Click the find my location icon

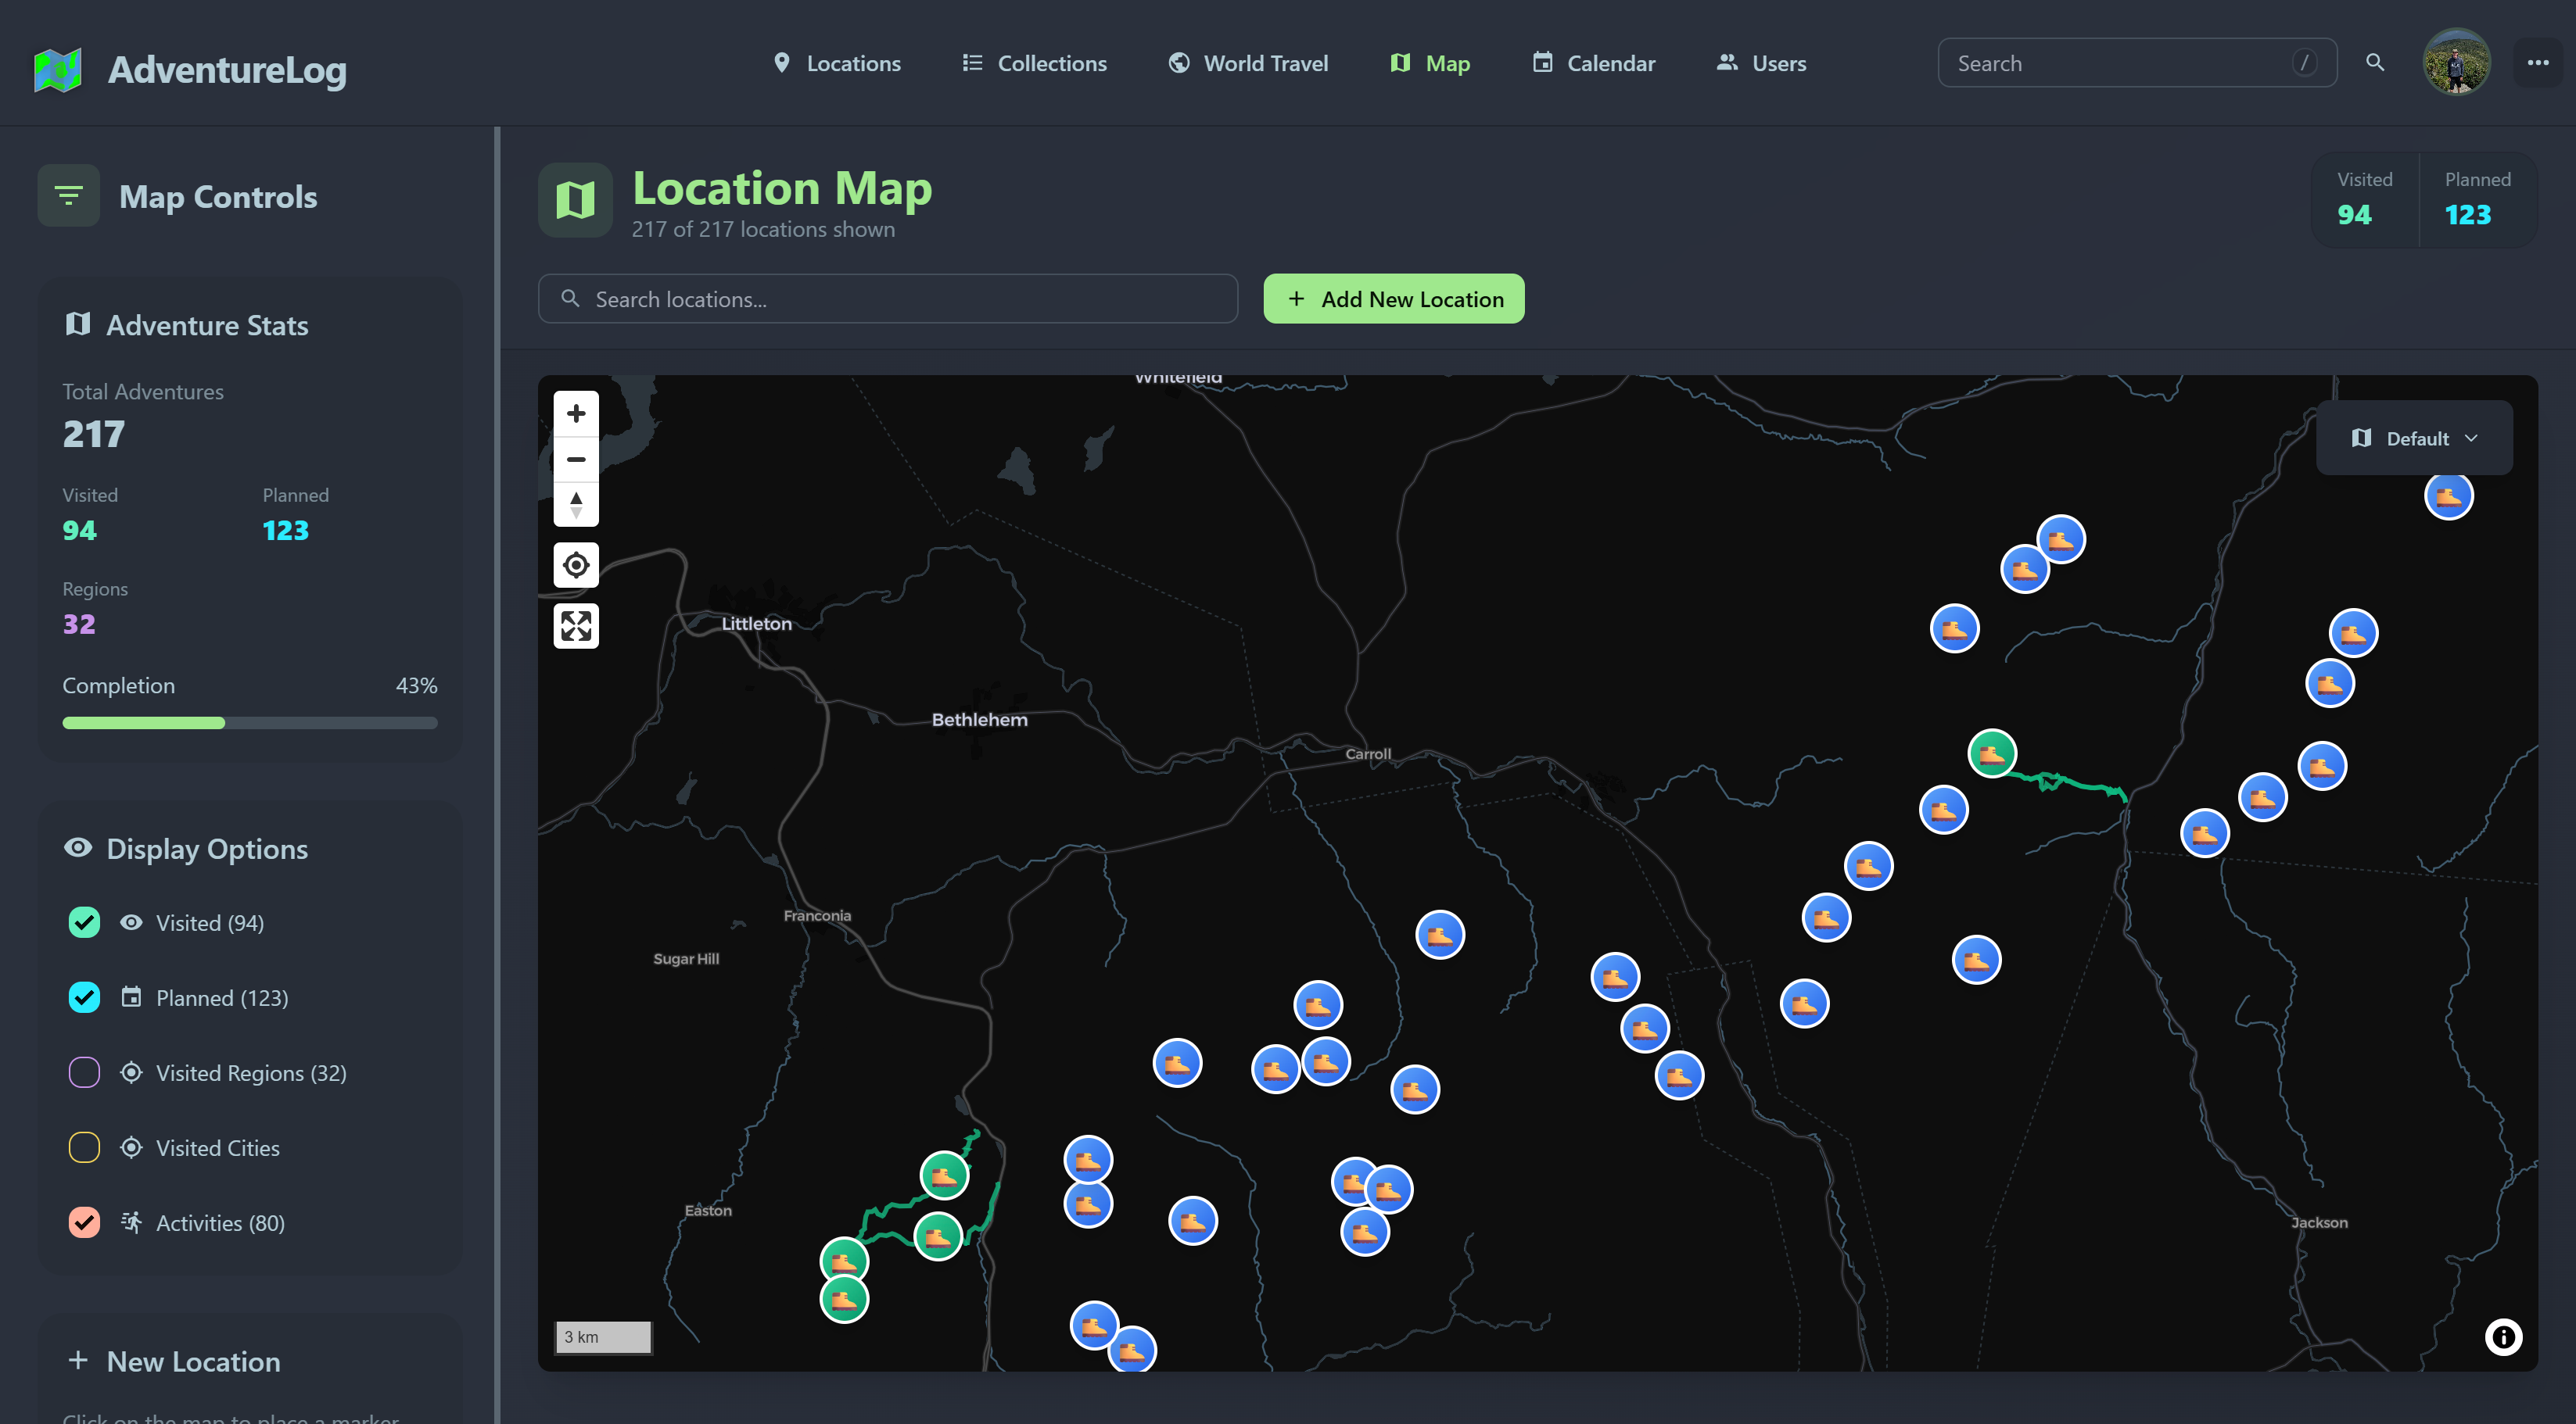pyautogui.click(x=576, y=566)
